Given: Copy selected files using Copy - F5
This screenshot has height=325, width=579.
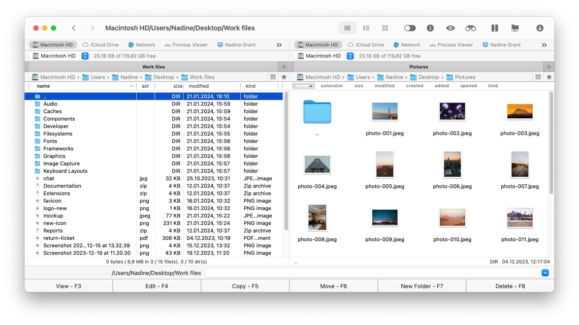Looking at the screenshot, I should point(245,286).
